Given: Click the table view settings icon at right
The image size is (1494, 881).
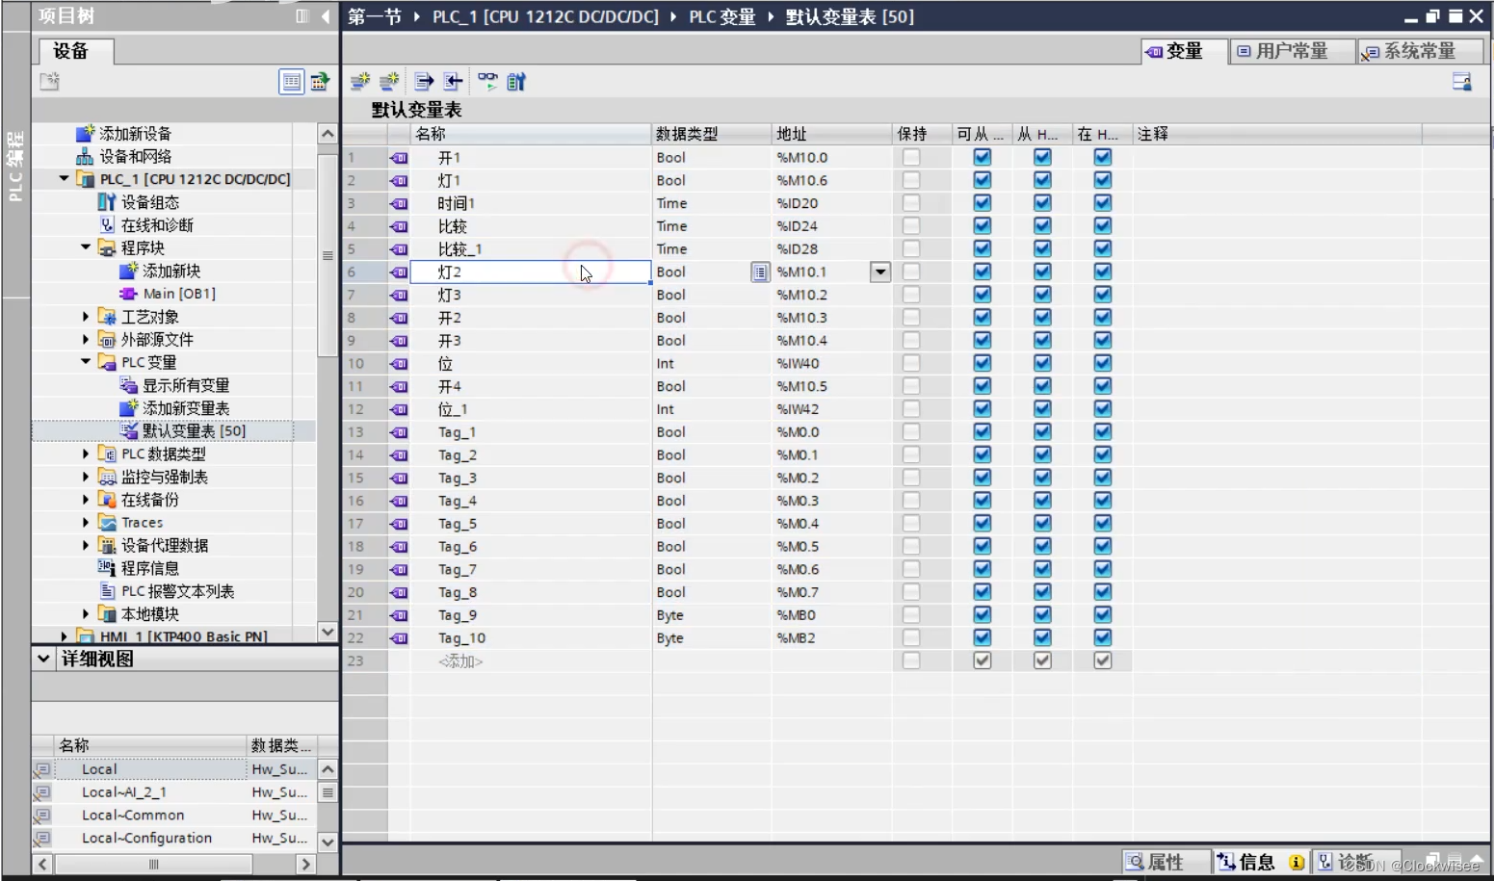Looking at the screenshot, I should tap(1462, 82).
